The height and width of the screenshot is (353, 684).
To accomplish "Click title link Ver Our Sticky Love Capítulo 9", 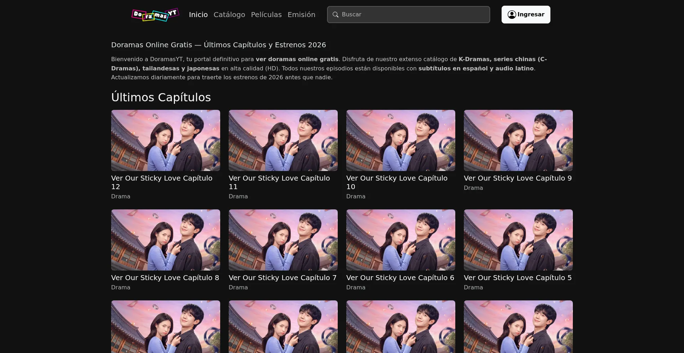I will (518, 178).
